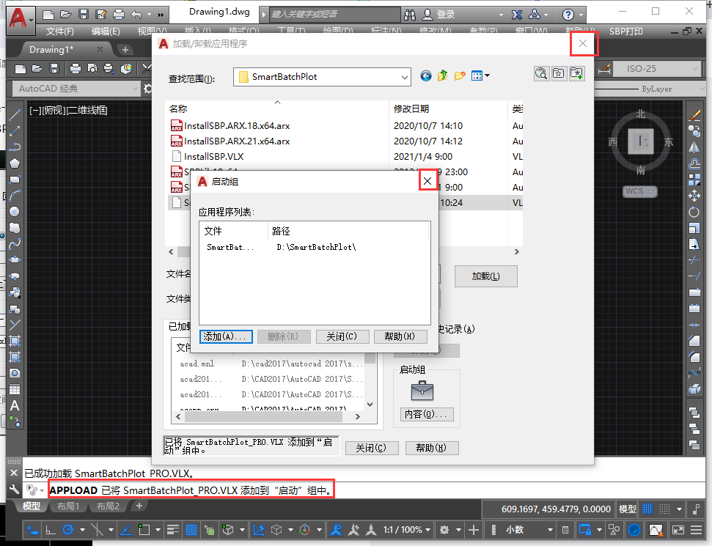Click the Save icon in quick access toolbar
Image resolution: width=712 pixels, height=546 pixels.
click(84, 15)
